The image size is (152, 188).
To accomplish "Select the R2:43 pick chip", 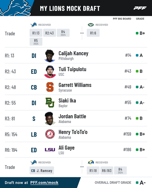I will click(49, 33).
